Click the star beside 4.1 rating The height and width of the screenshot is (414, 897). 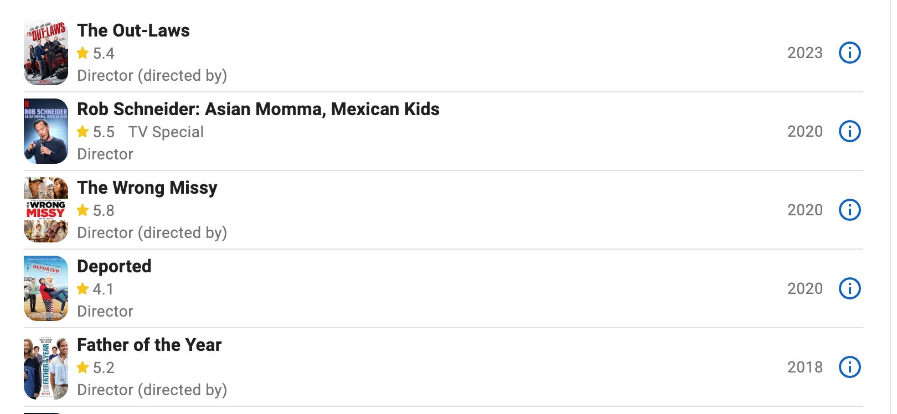point(83,289)
